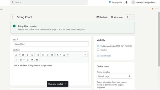Image resolution: width=160 pixels, height=90 pixels.
Task: Dismiss the Page was created toast
Action: tap(65, 84)
